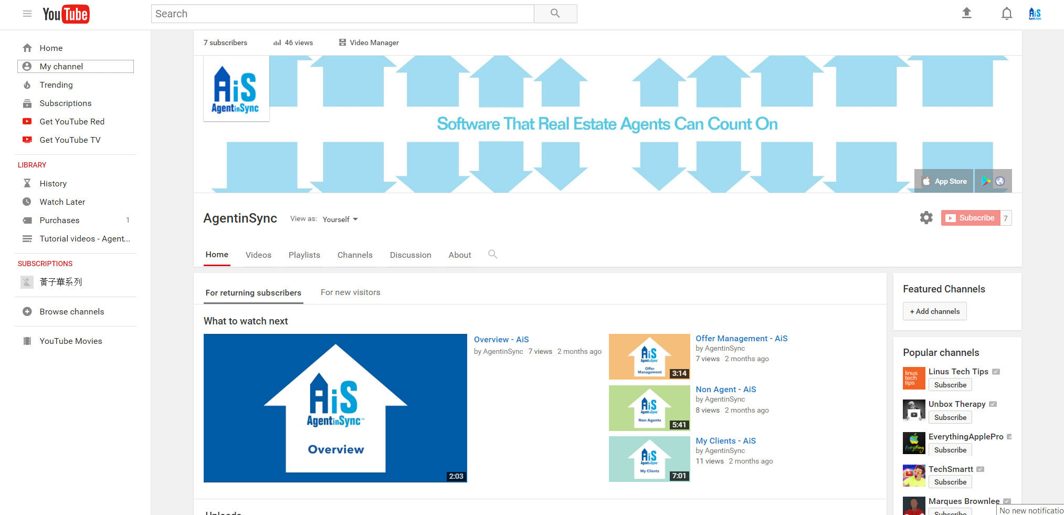Open Offer Management - AiS video title
The width and height of the screenshot is (1064, 515).
[x=742, y=339]
